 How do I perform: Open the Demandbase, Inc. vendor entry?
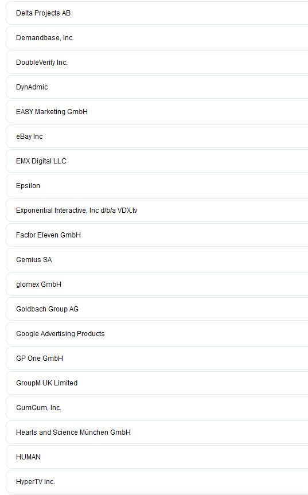(157, 37)
